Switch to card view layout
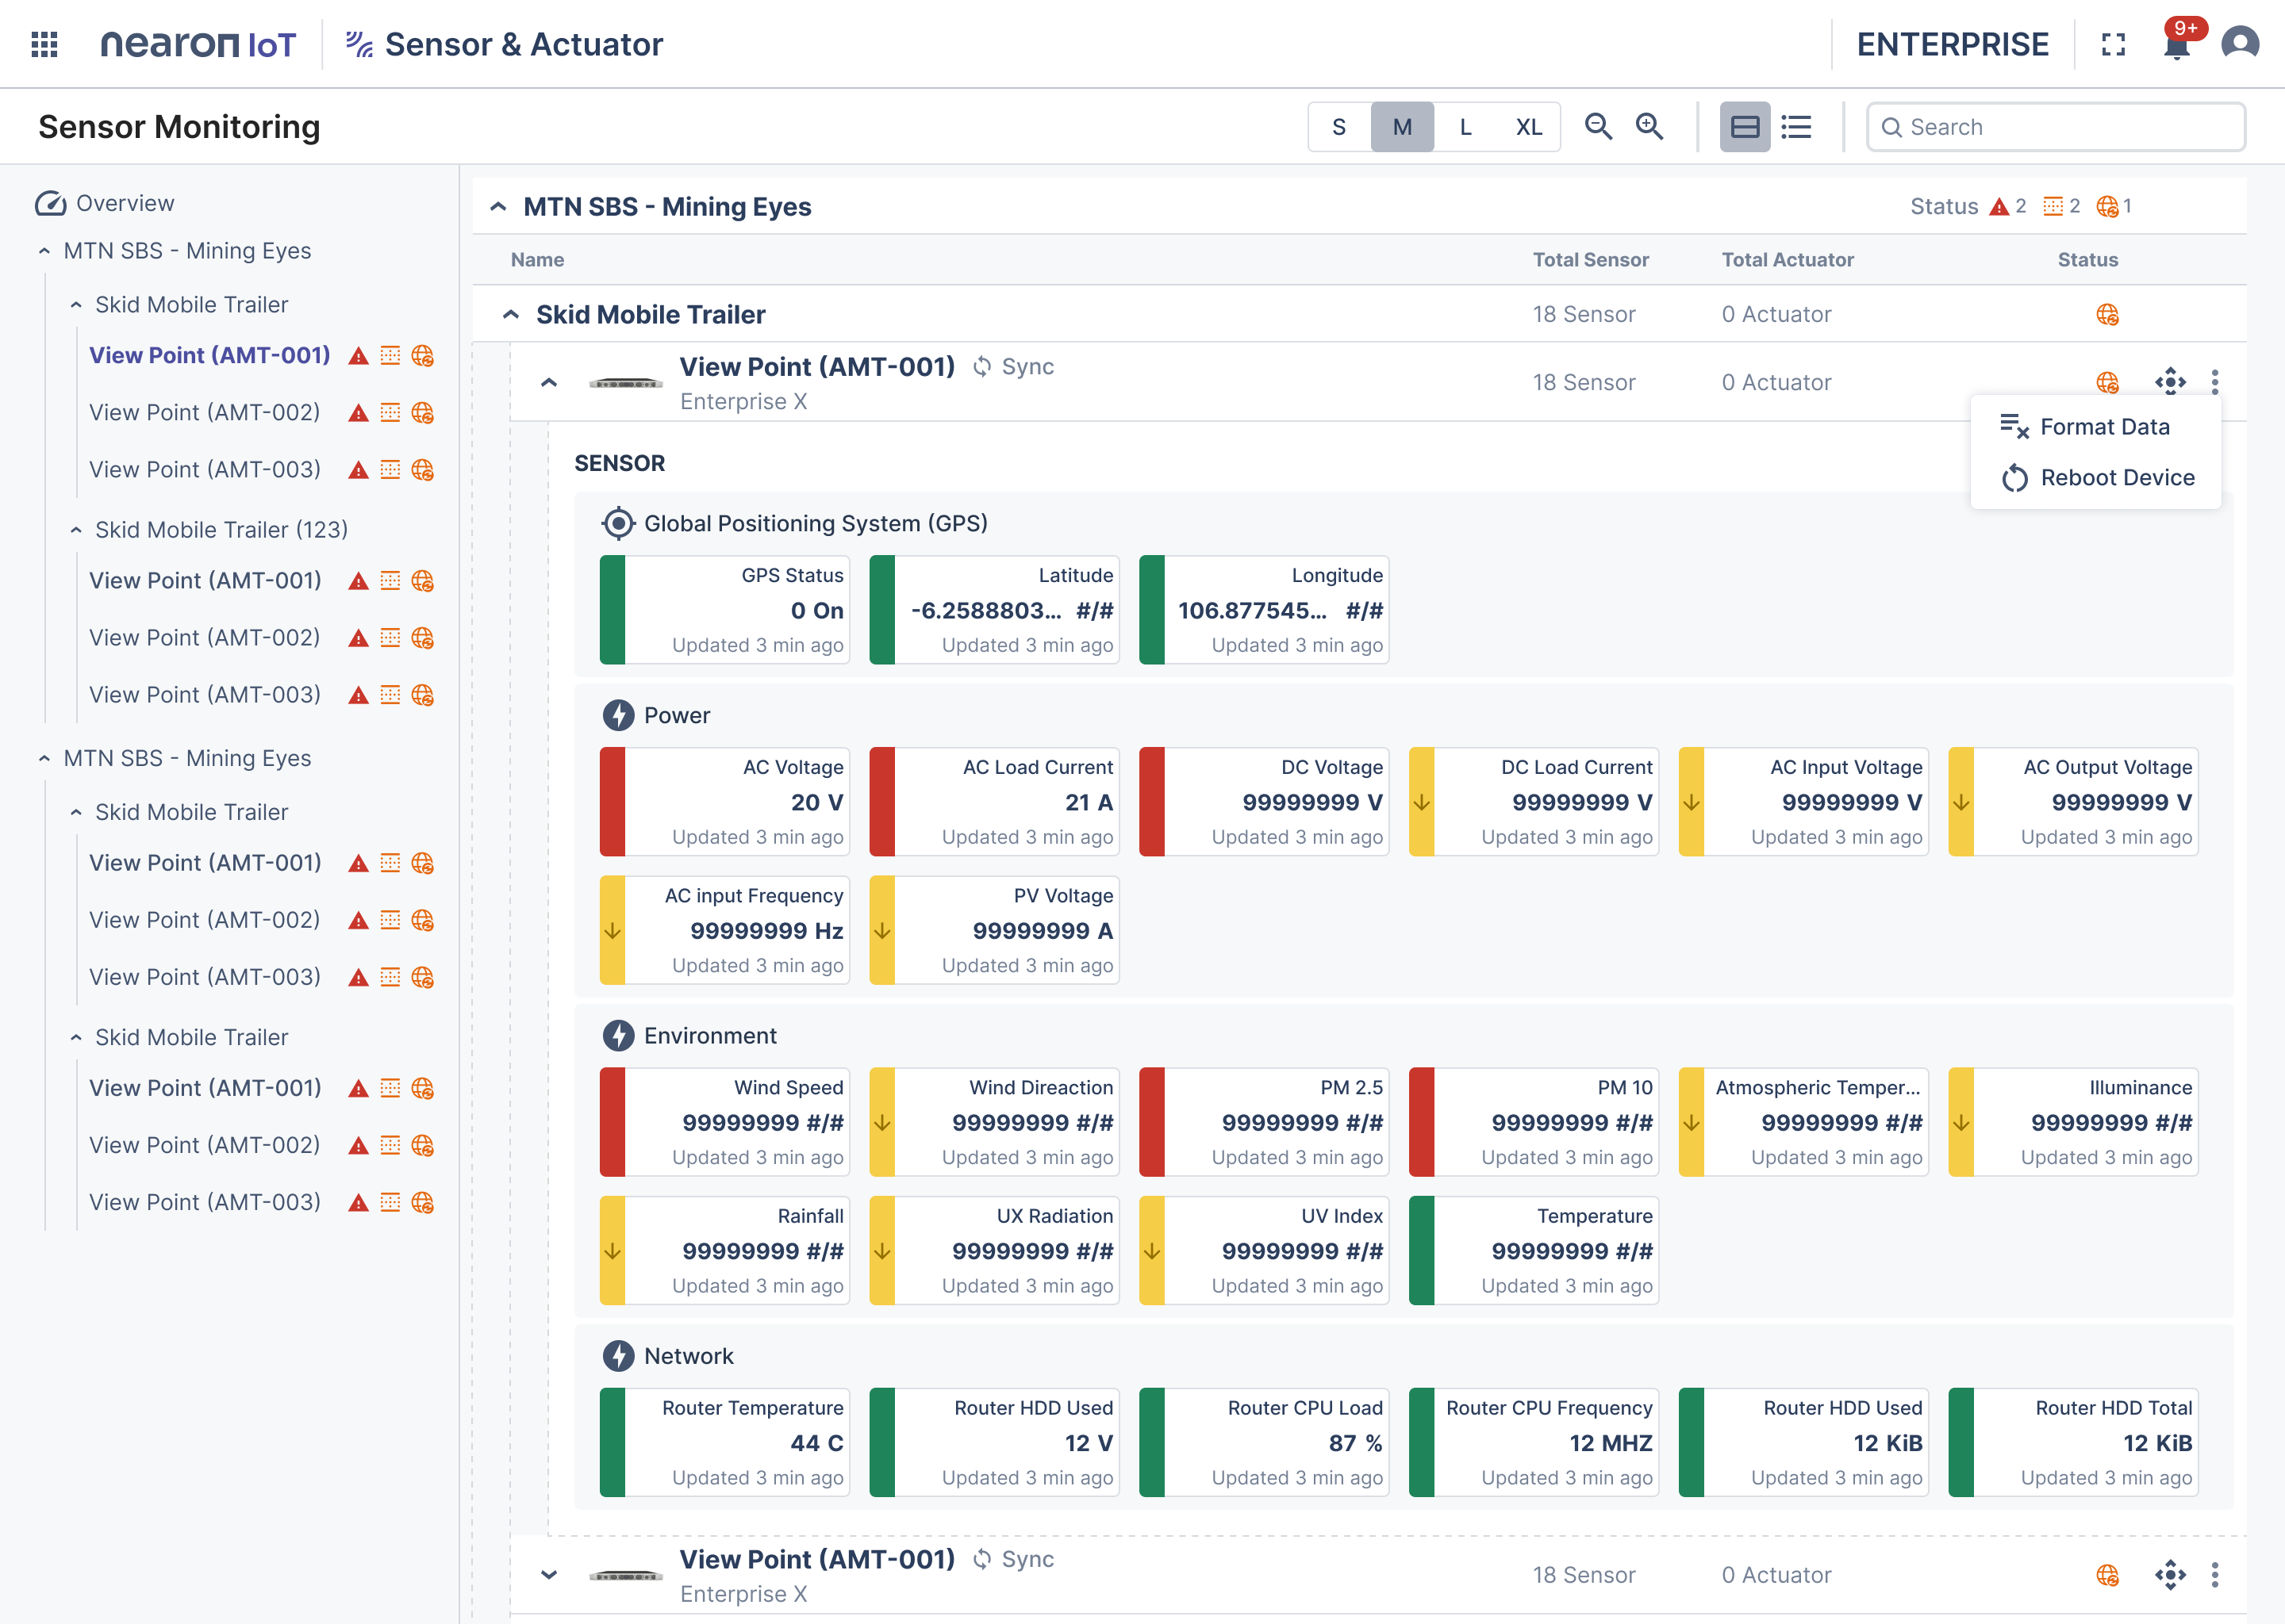 (1745, 127)
